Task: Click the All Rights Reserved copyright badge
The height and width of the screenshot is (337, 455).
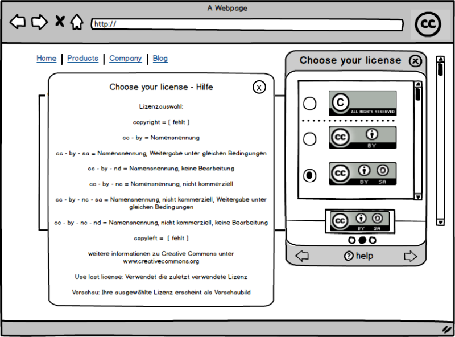Action: [362, 103]
